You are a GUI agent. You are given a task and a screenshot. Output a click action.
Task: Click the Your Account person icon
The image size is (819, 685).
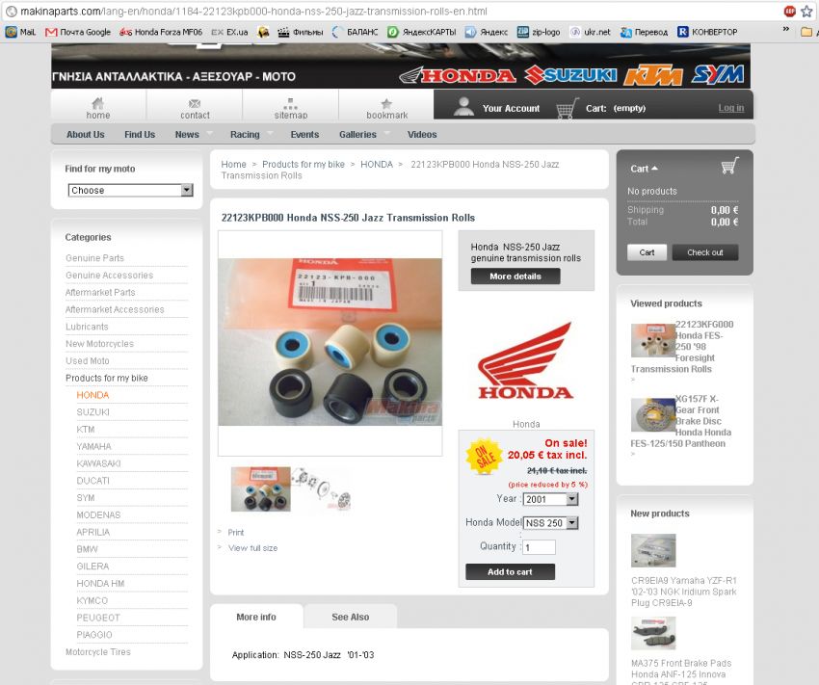463,107
